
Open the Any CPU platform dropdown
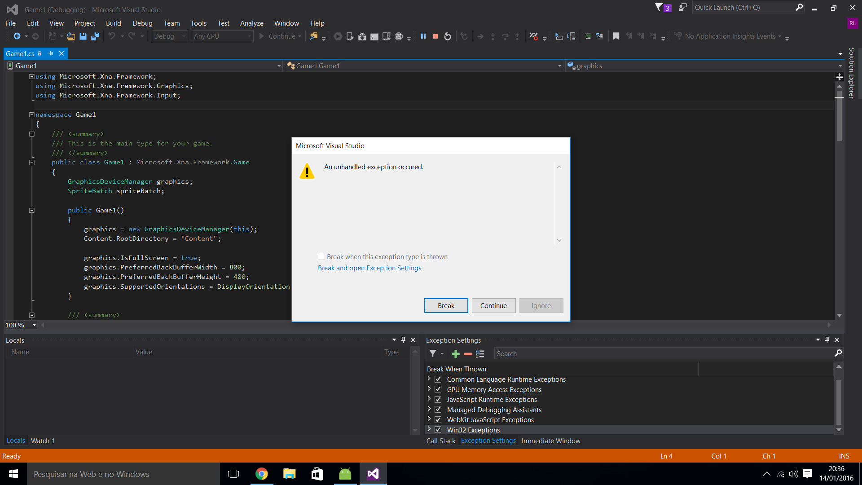pos(222,36)
